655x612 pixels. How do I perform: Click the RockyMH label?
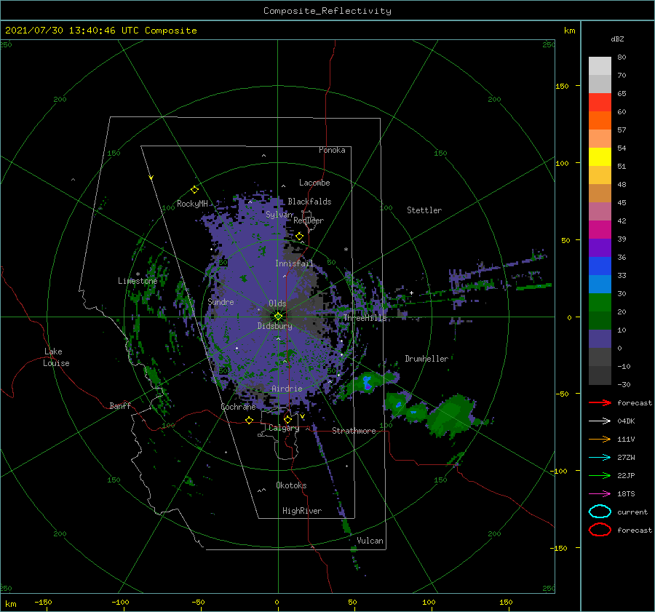192,204
